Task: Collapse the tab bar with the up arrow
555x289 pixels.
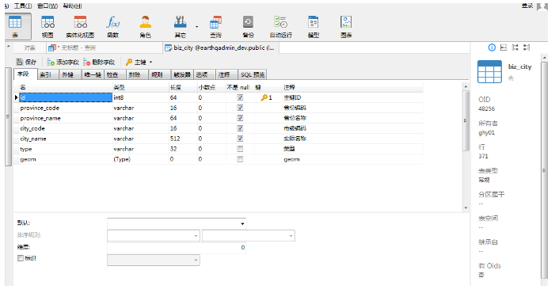Action: coord(9,47)
